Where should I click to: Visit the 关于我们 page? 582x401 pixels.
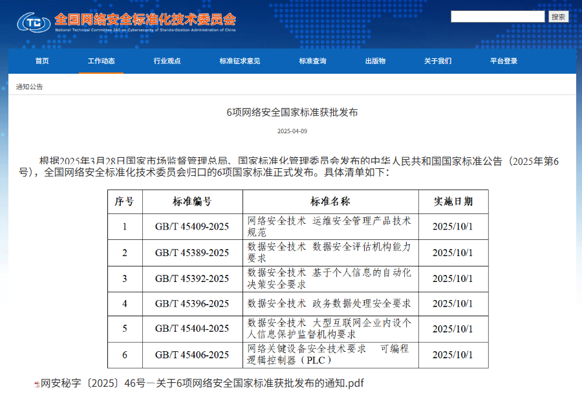[438, 61]
